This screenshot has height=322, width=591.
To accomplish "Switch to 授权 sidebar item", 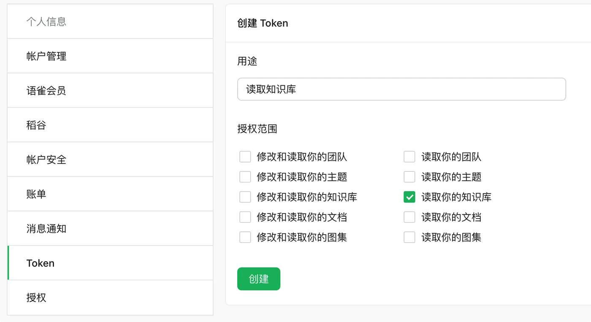I will (110, 298).
